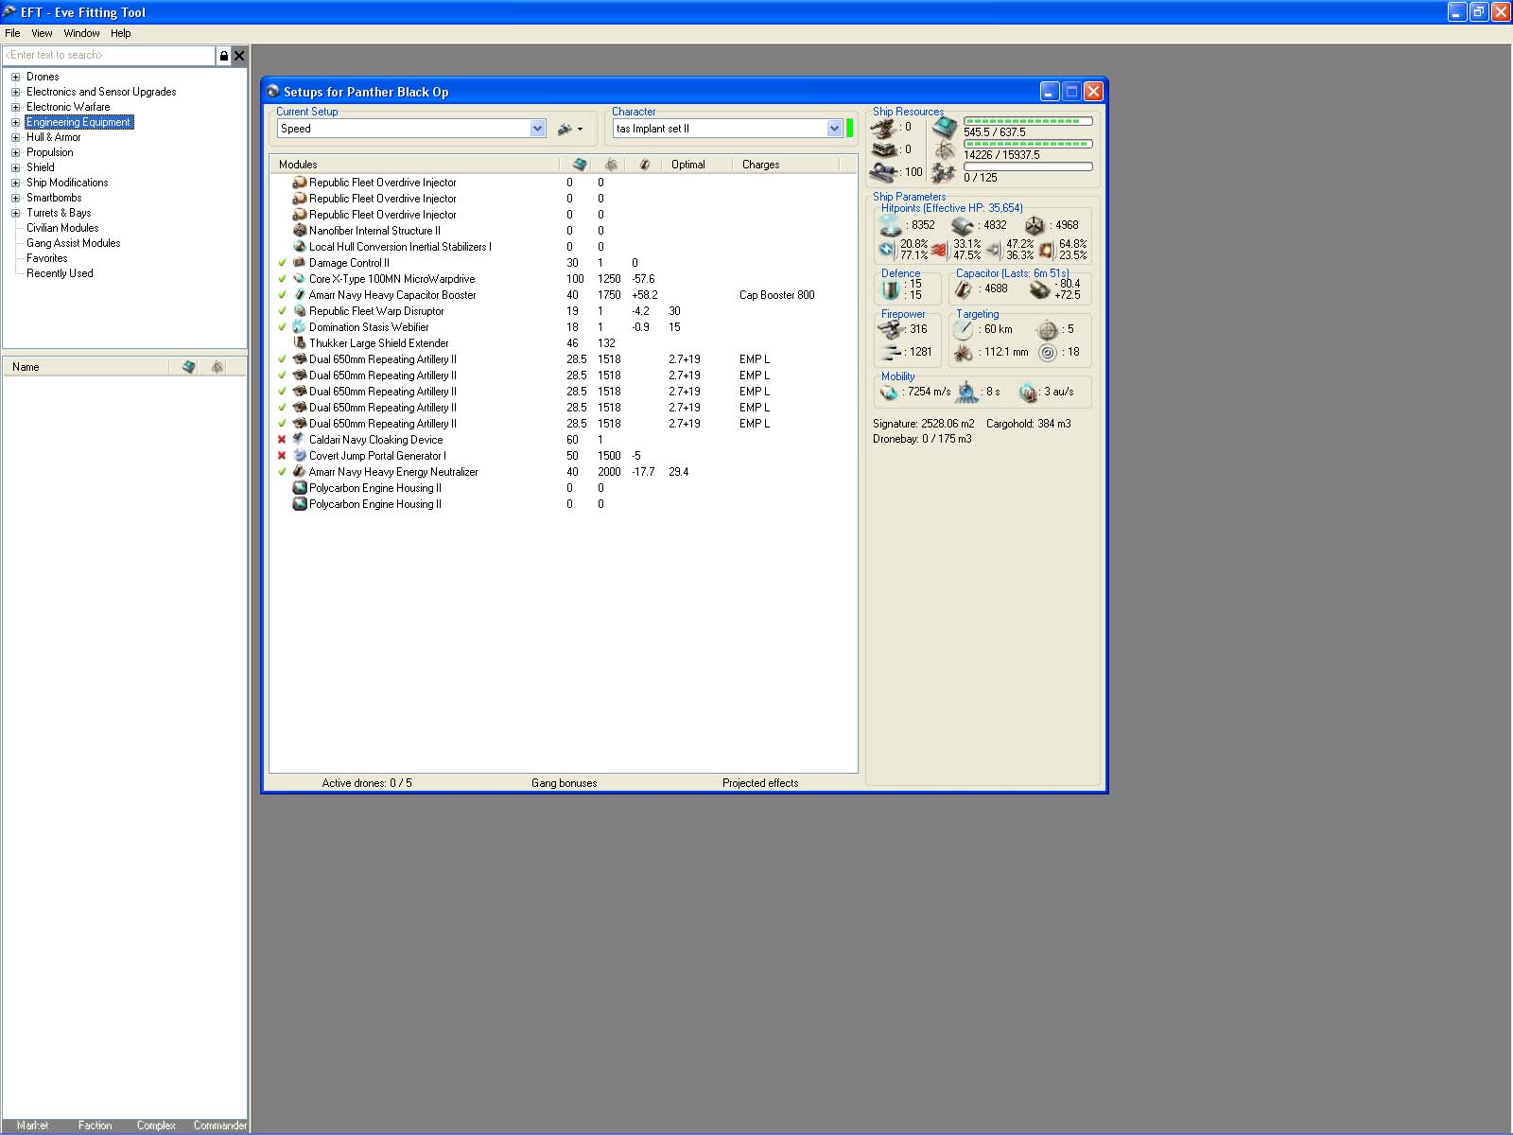Open the View menu

click(42, 33)
